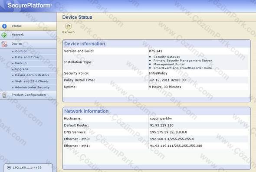Click the green Network arrows icon
This screenshot has height=172, width=256.
click(x=4, y=35)
